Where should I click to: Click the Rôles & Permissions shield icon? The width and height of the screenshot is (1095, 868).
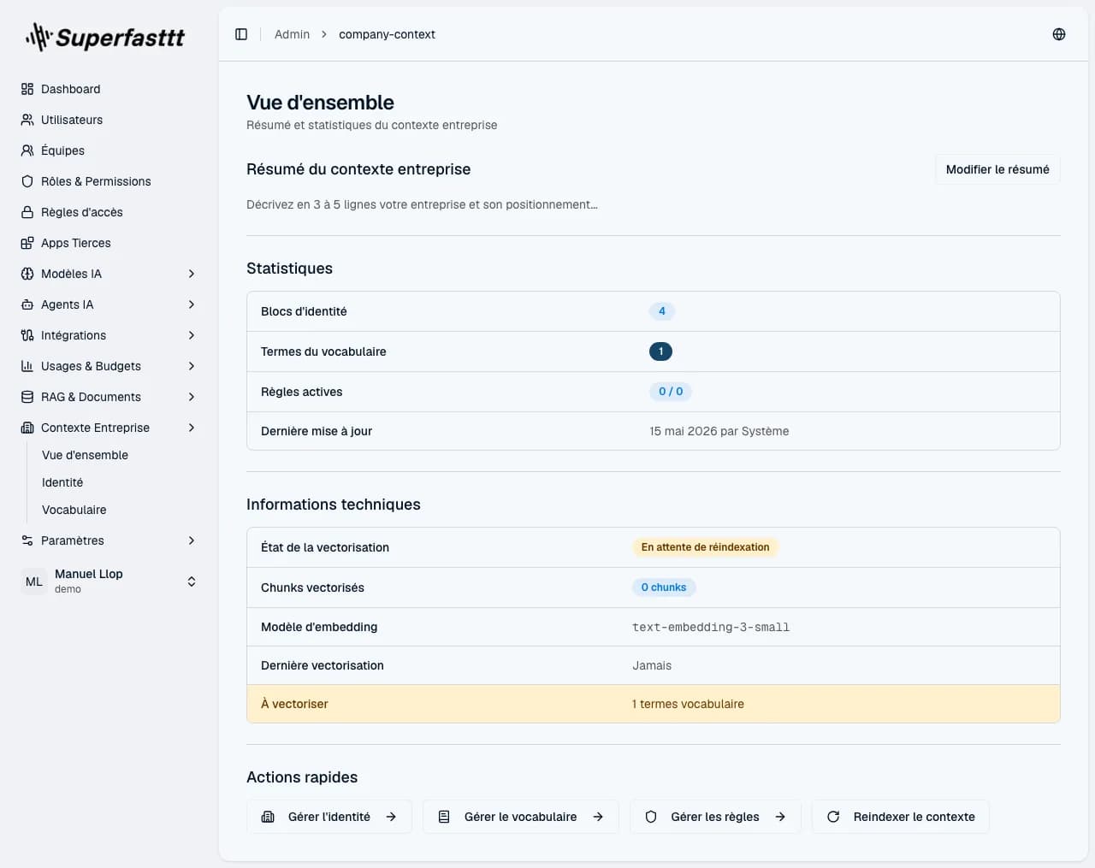[27, 181]
